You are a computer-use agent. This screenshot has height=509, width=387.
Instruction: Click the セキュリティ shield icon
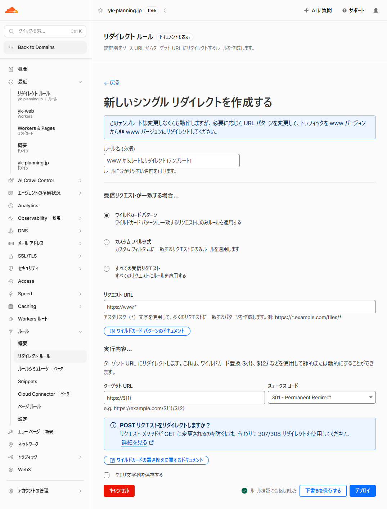[11, 269]
